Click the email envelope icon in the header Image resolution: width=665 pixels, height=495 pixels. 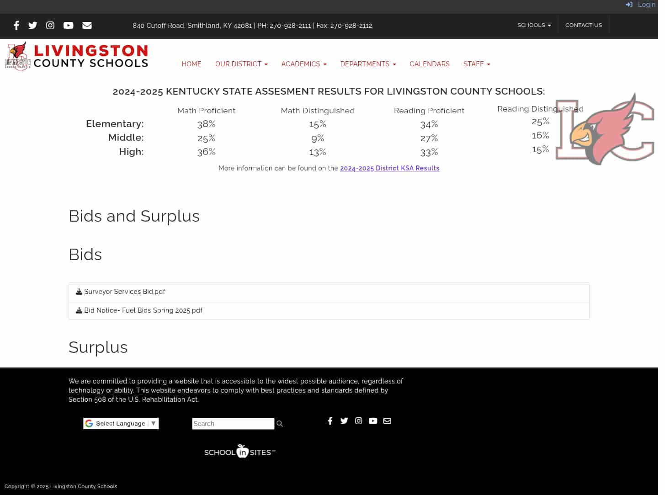click(87, 26)
